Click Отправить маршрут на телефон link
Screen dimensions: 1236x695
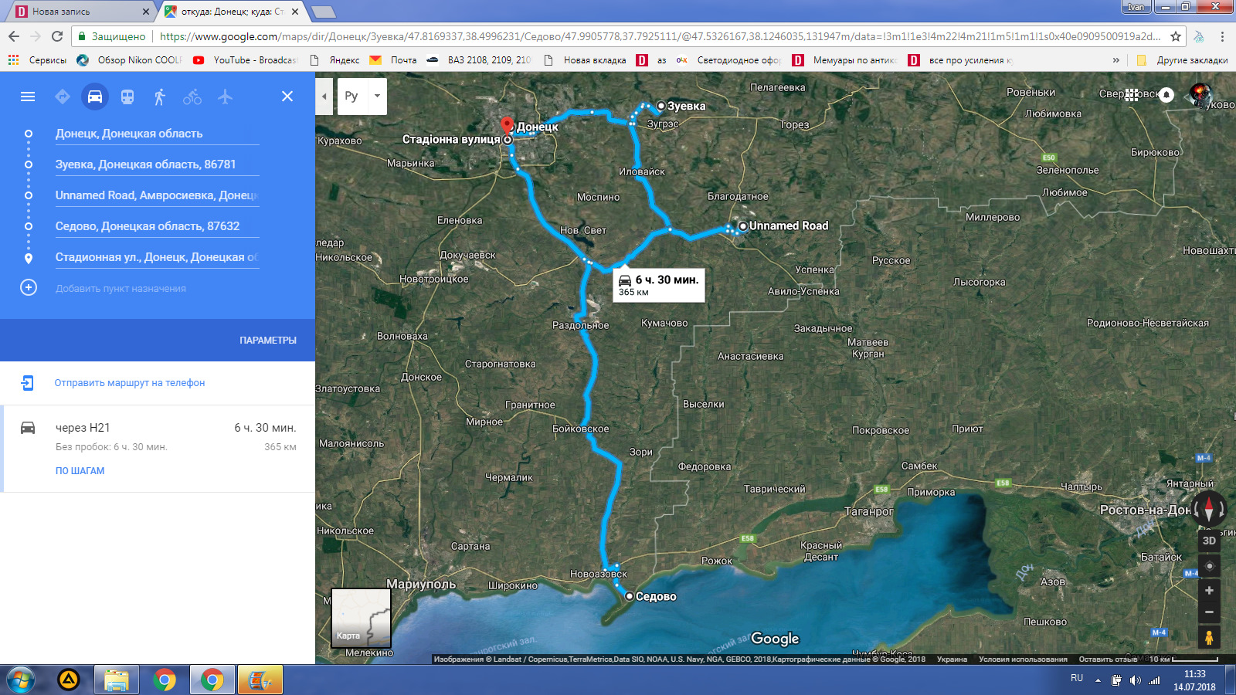pos(130,383)
